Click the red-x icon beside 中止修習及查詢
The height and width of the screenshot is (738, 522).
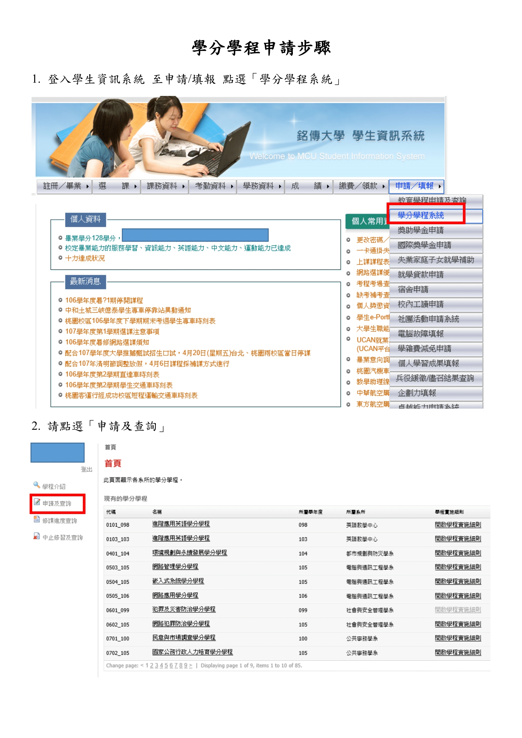pyautogui.click(x=37, y=536)
